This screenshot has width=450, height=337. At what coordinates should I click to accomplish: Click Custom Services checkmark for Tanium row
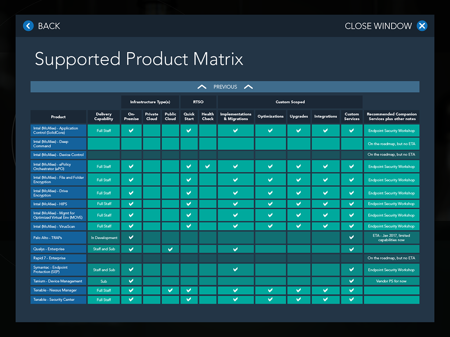[352, 281]
